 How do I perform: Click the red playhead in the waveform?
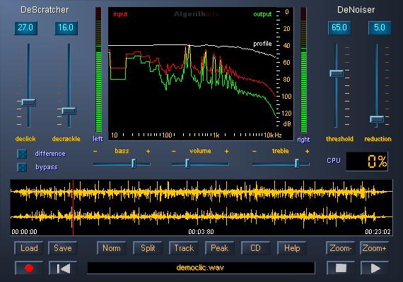tap(73, 207)
